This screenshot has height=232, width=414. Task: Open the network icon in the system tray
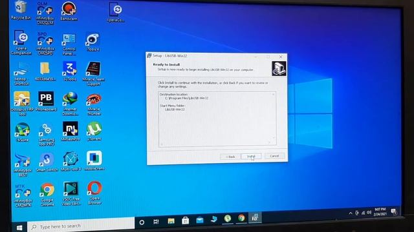point(364,213)
